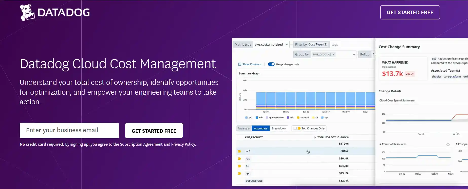468x189 pixels.
Task: Click the $13.7k spend increase figure
Action: [x=392, y=74]
